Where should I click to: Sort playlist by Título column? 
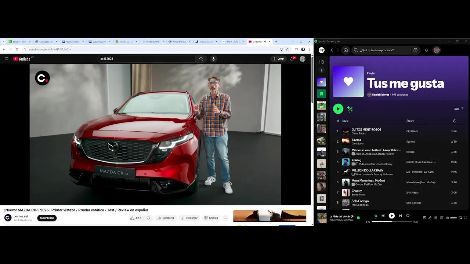(x=345, y=121)
